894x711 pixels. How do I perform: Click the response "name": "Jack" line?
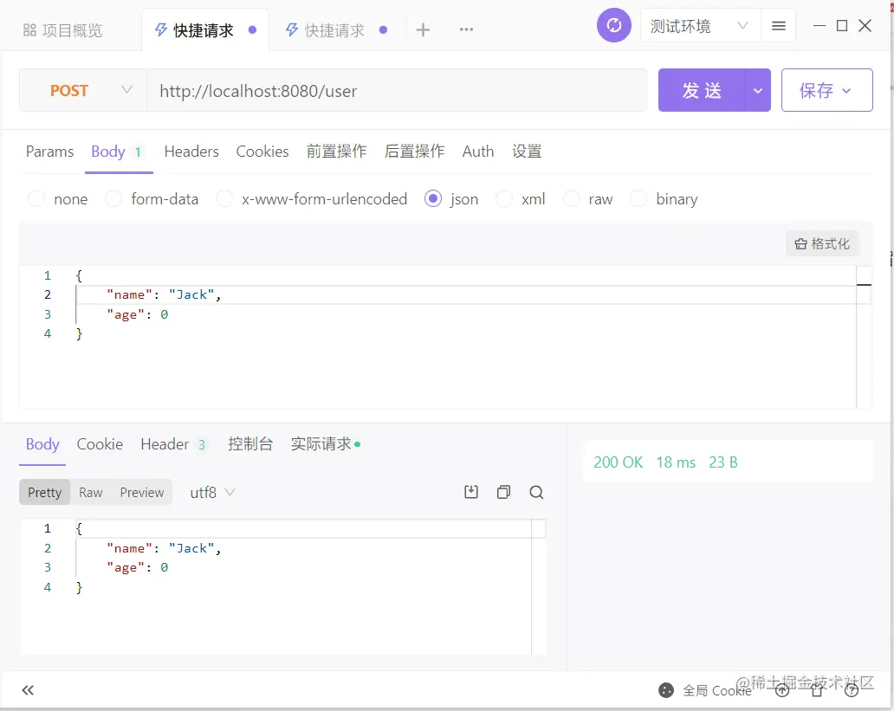[164, 548]
